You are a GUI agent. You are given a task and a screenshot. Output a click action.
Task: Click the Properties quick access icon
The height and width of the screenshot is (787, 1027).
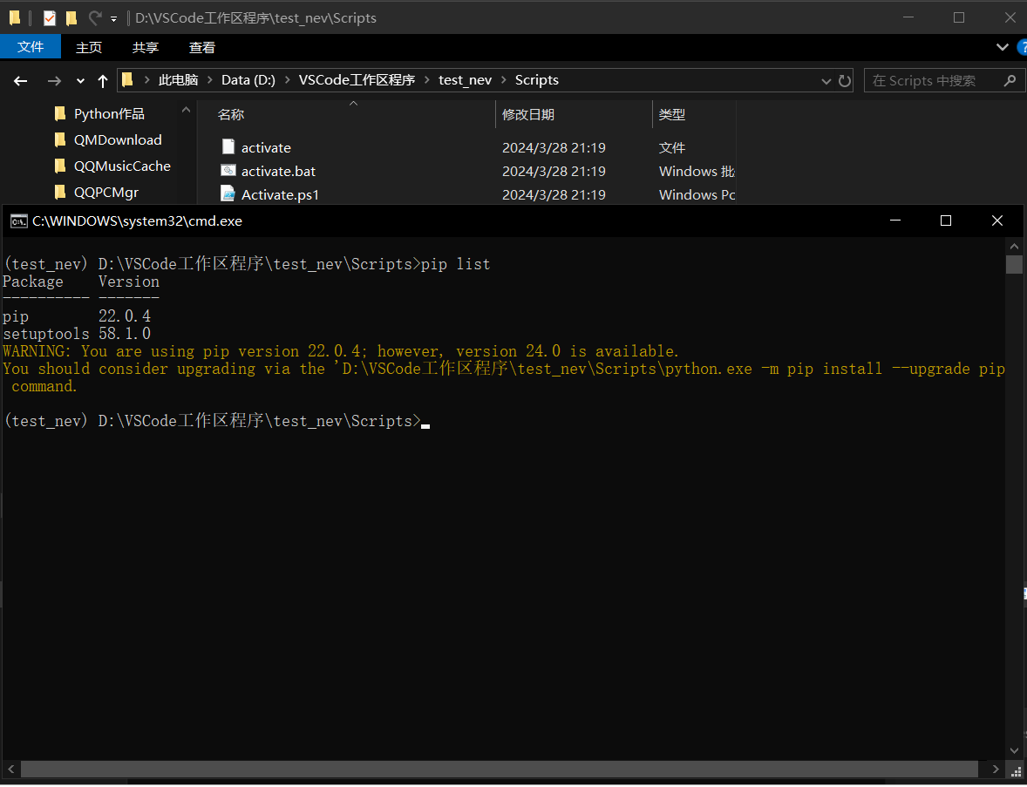point(50,17)
